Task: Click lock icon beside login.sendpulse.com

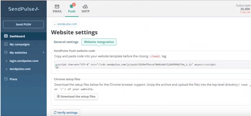Action: click(6, 61)
